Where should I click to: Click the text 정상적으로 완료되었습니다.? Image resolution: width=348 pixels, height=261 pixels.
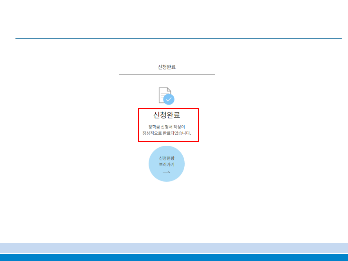coord(167,133)
